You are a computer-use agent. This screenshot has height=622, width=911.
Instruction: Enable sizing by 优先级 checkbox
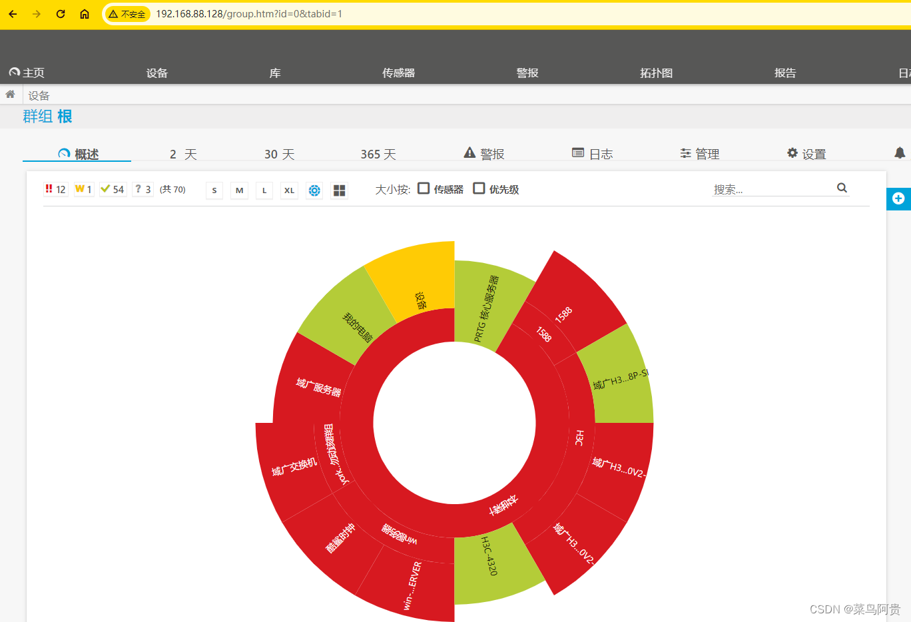coord(479,188)
